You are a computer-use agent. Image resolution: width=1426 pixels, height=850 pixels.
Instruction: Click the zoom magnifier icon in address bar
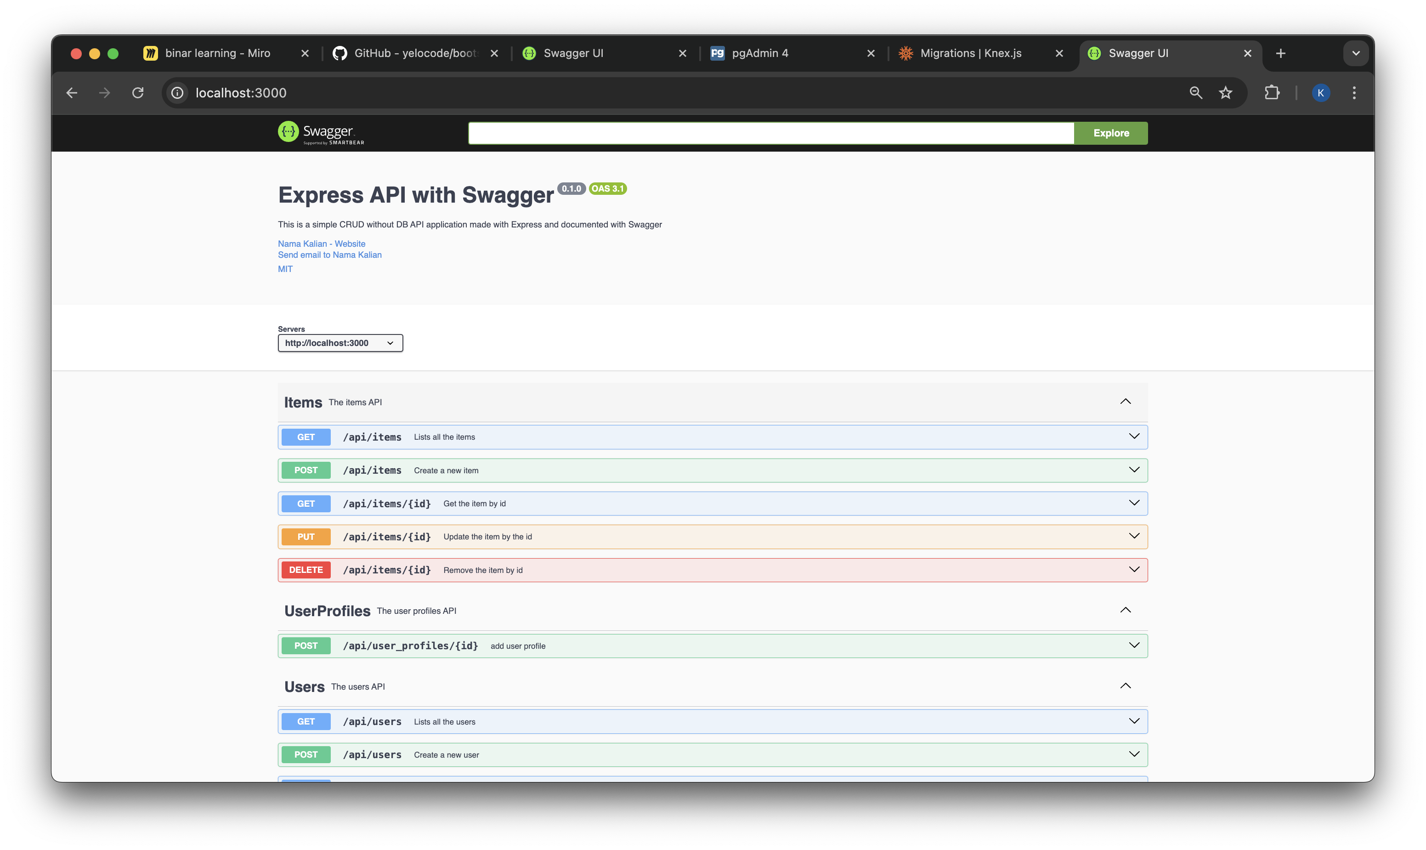coord(1196,93)
